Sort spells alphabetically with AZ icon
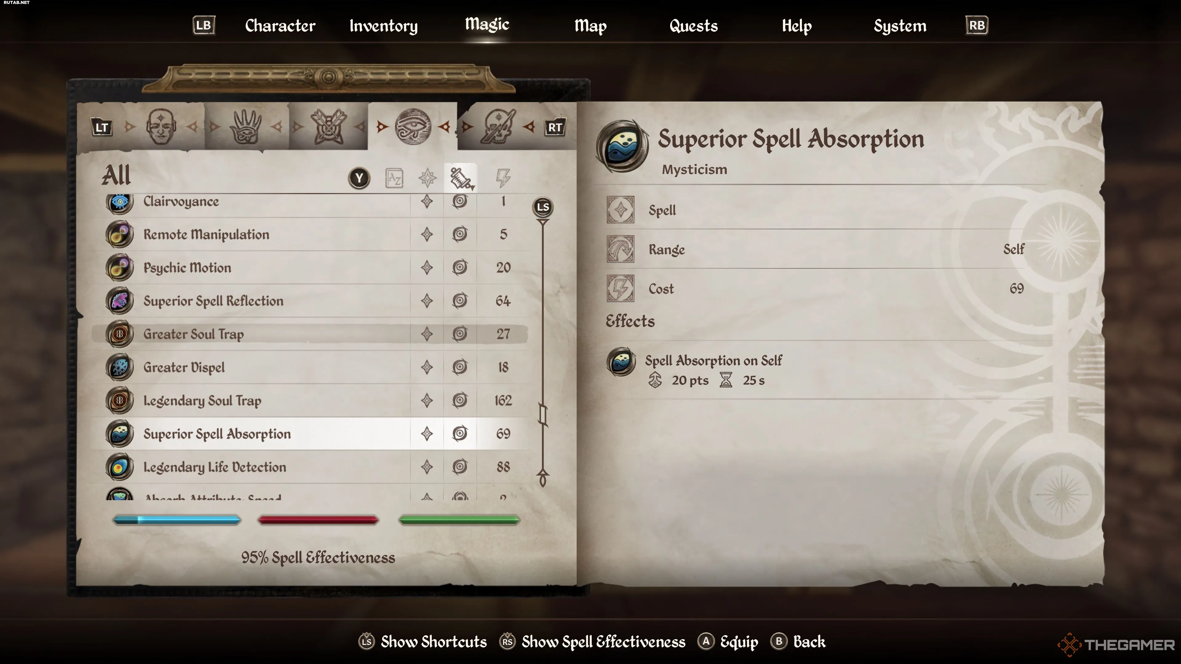The height and width of the screenshot is (664, 1181). tap(394, 178)
